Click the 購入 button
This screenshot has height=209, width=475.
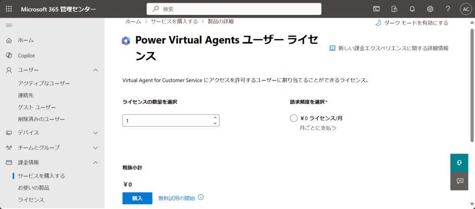pos(137,198)
